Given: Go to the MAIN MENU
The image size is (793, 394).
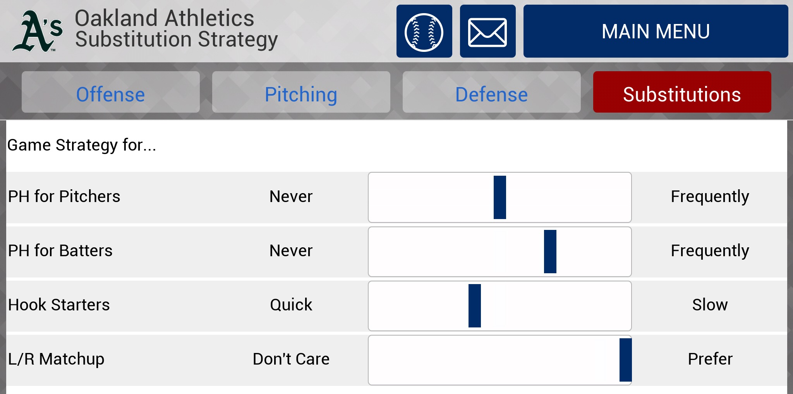Looking at the screenshot, I should 655,31.
